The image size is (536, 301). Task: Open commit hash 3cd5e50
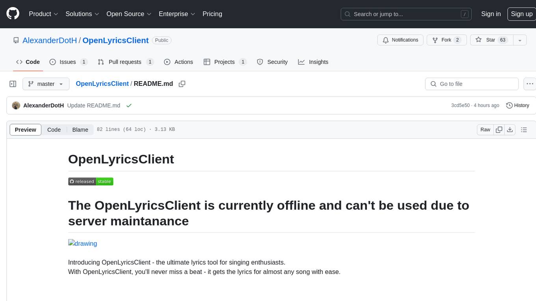coord(460,106)
